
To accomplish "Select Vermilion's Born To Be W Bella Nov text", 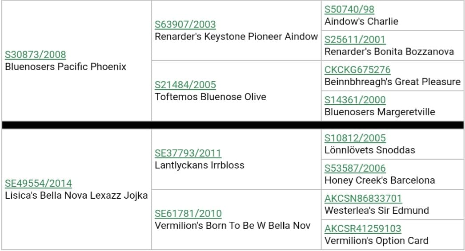I will pos(232,226).
